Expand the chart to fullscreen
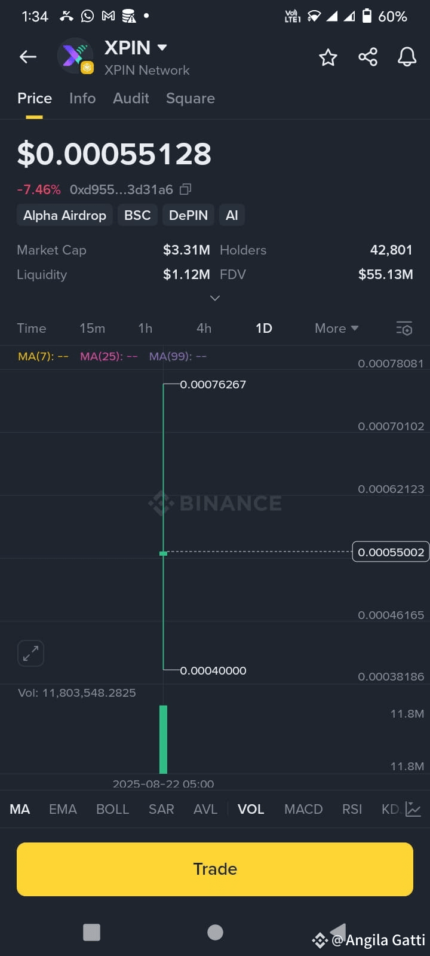 (31, 653)
